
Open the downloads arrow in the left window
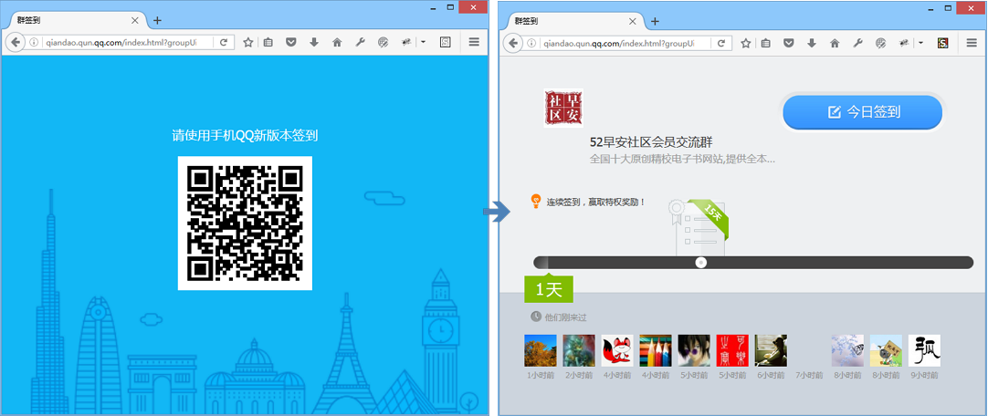[x=313, y=42]
